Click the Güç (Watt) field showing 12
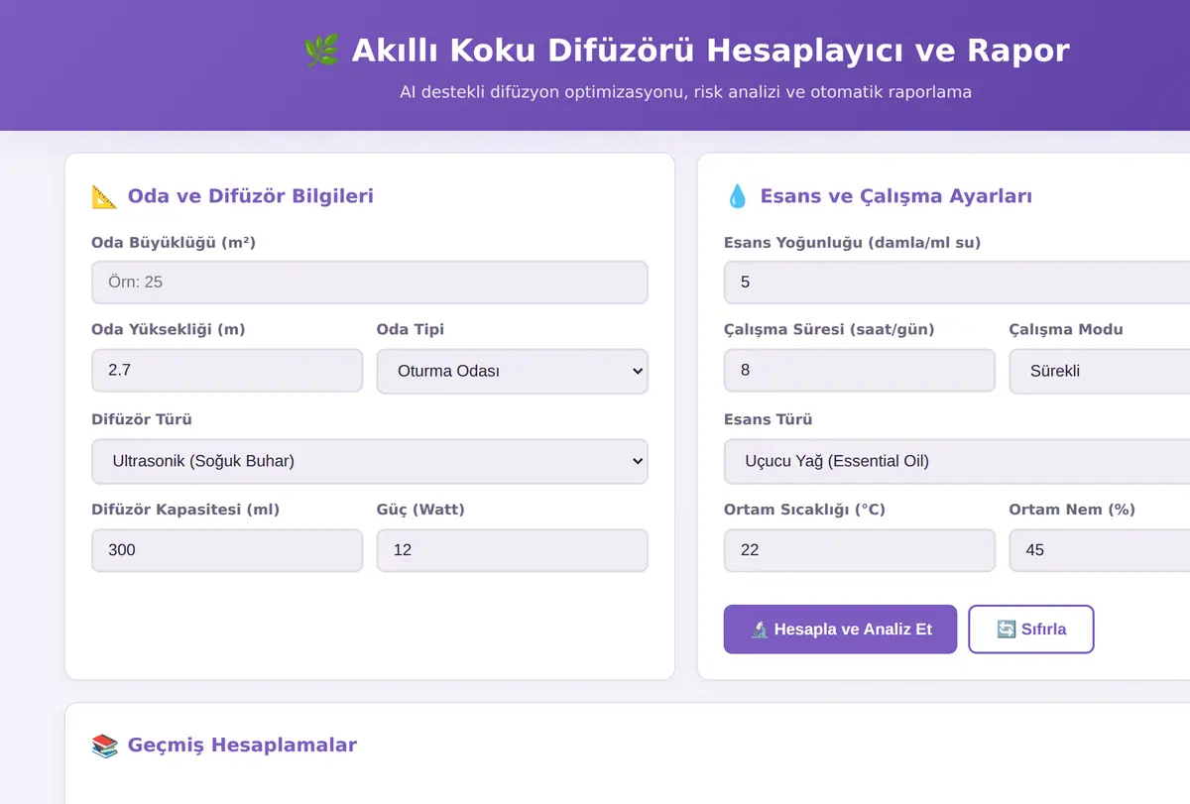Image resolution: width=1190 pixels, height=804 pixels. (513, 550)
